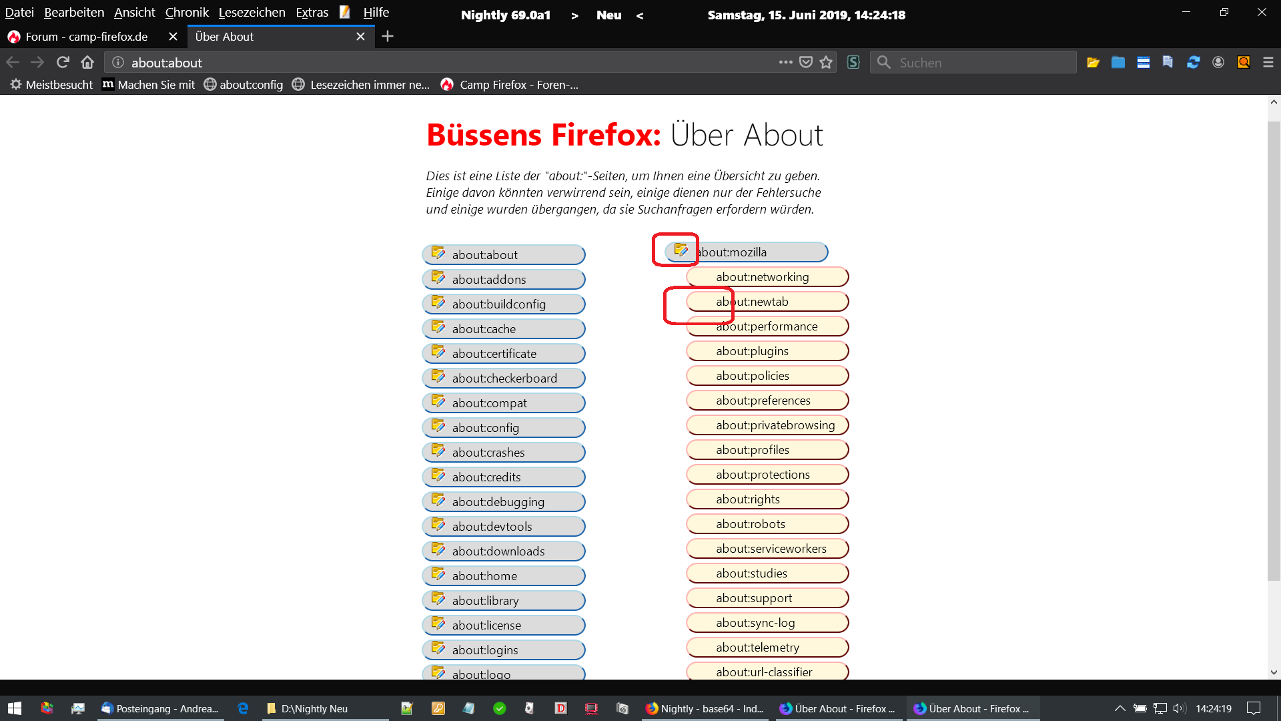This screenshot has height=721, width=1281.
Task: Open page actions three-dots menu
Action: click(785, 62)
